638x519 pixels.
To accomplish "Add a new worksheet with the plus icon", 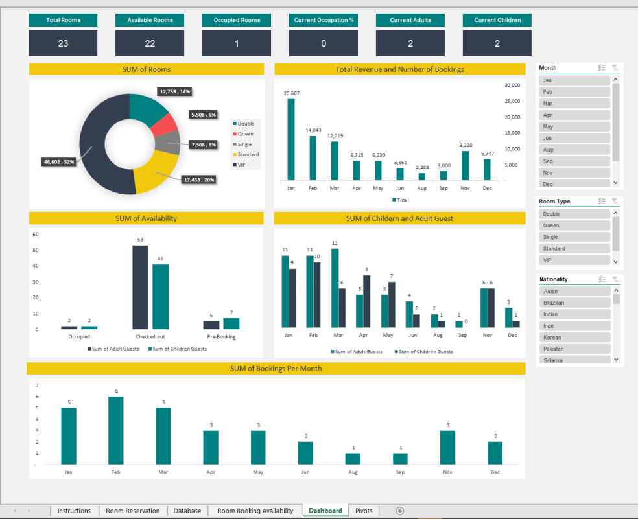I will pyautogui.click(x=401, y=511).
